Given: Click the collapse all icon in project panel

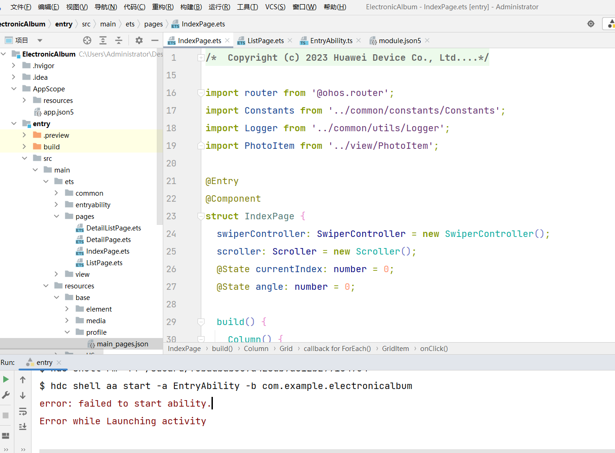Looking at the screenshot, I should (x=119, y=40).
